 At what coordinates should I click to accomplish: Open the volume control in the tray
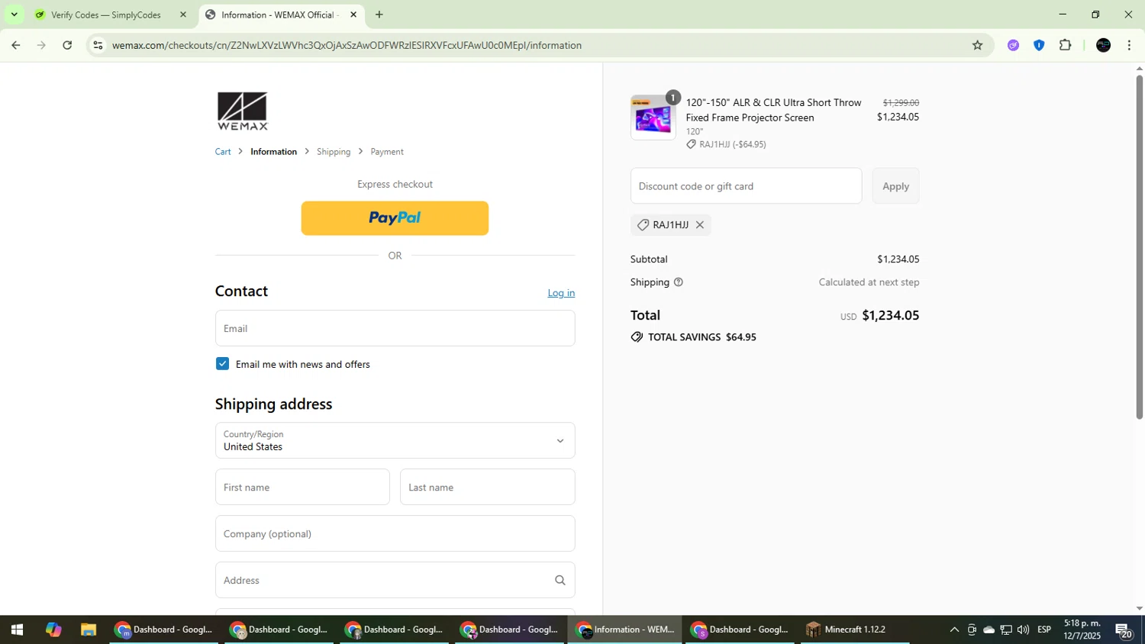(1023, 630)
